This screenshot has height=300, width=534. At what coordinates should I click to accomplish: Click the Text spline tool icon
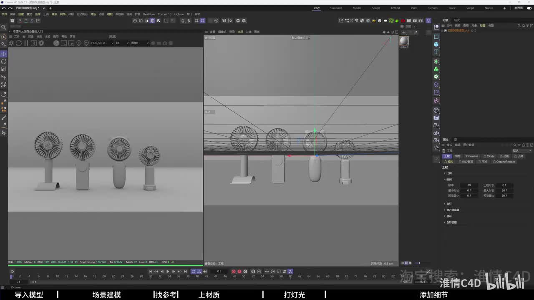[436, 52]
